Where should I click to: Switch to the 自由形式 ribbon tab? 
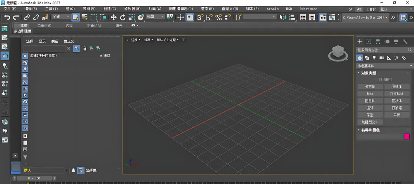[x=44, y=26]
